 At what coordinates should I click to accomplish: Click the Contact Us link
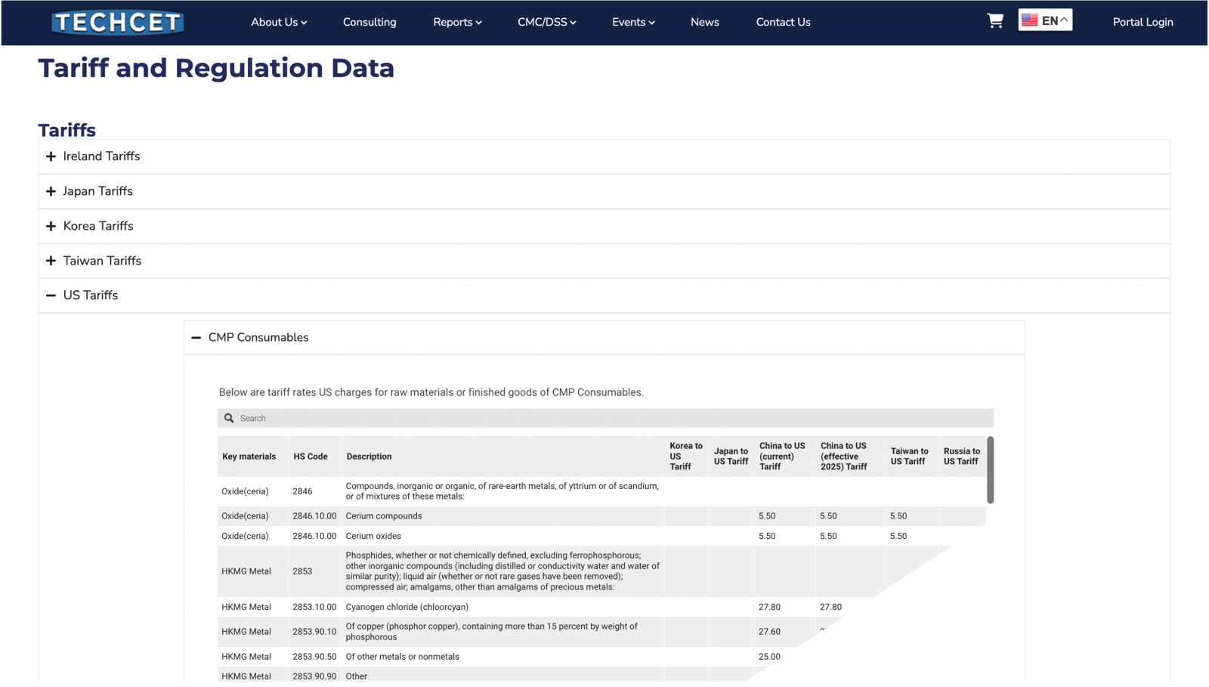coord(783,22)
